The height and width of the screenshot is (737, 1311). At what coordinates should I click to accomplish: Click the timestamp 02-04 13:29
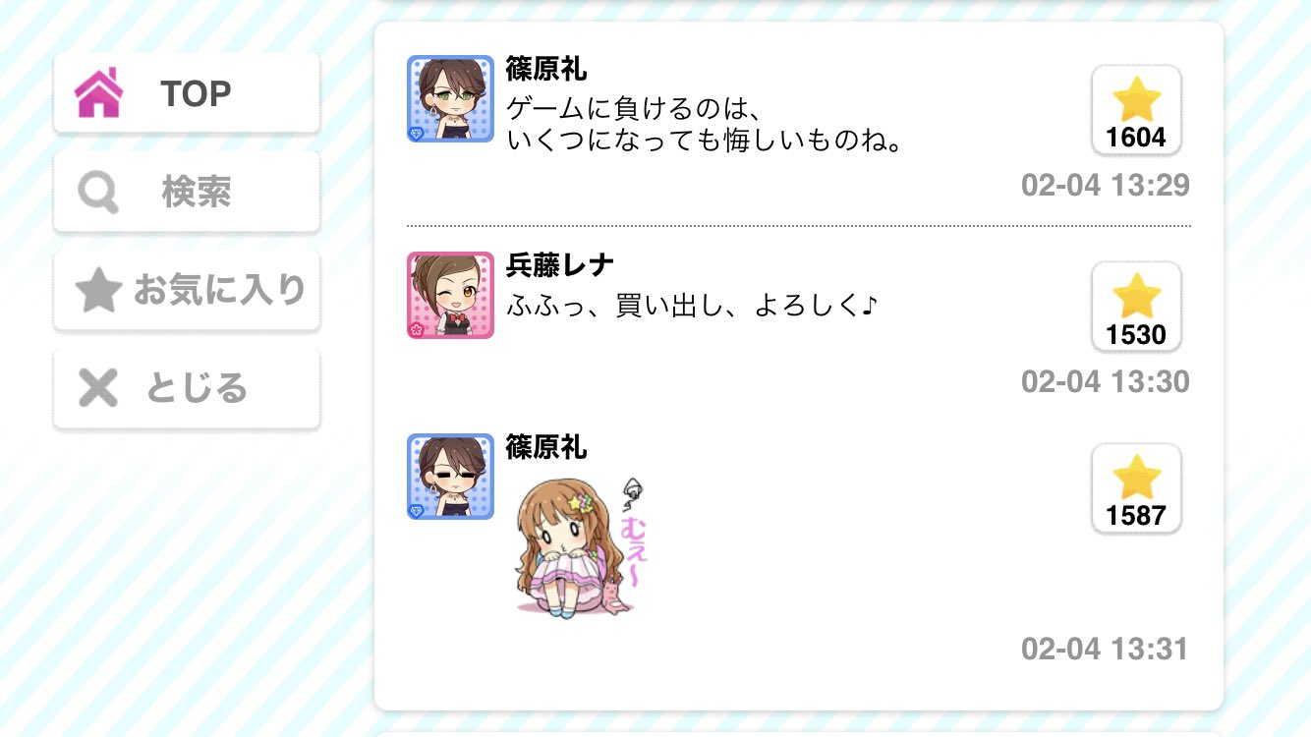tap(1106, 185)
